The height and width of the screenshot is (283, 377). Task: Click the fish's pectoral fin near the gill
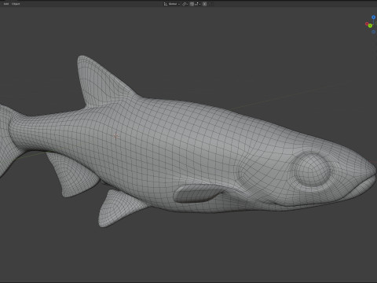(x=197, y=193)
